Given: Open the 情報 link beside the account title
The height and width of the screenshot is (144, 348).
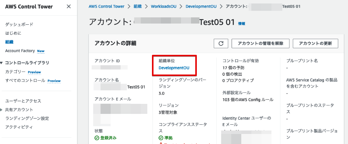Looking at the screenshot, I should pyautogui.click(x=242, y=24).
